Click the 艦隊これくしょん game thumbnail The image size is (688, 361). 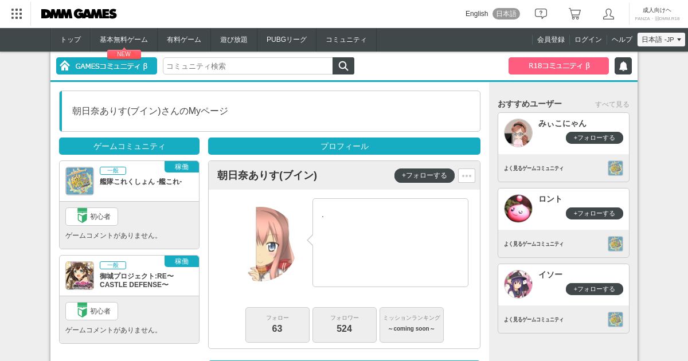80,181
